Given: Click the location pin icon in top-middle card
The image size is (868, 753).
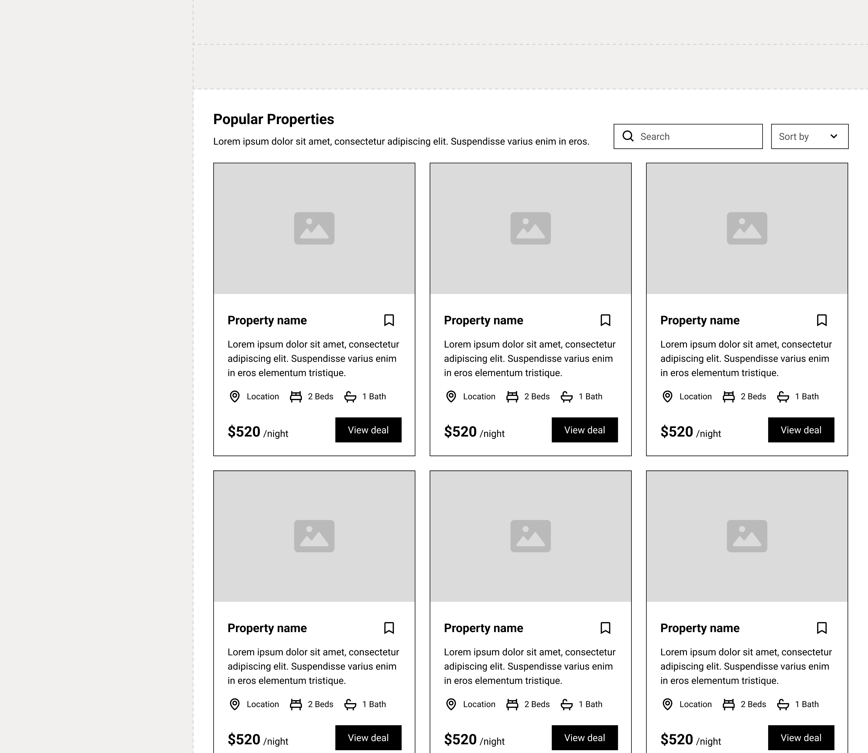Looking at the screenshot, I should click(x=451, y=396).
